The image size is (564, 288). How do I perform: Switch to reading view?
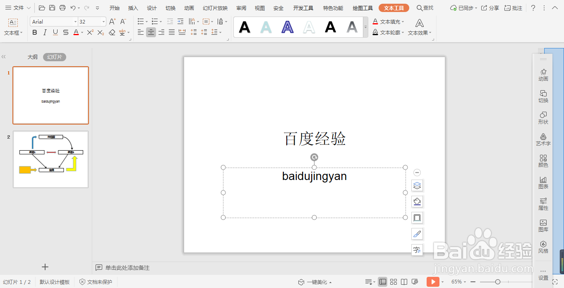tap(404, 282)
